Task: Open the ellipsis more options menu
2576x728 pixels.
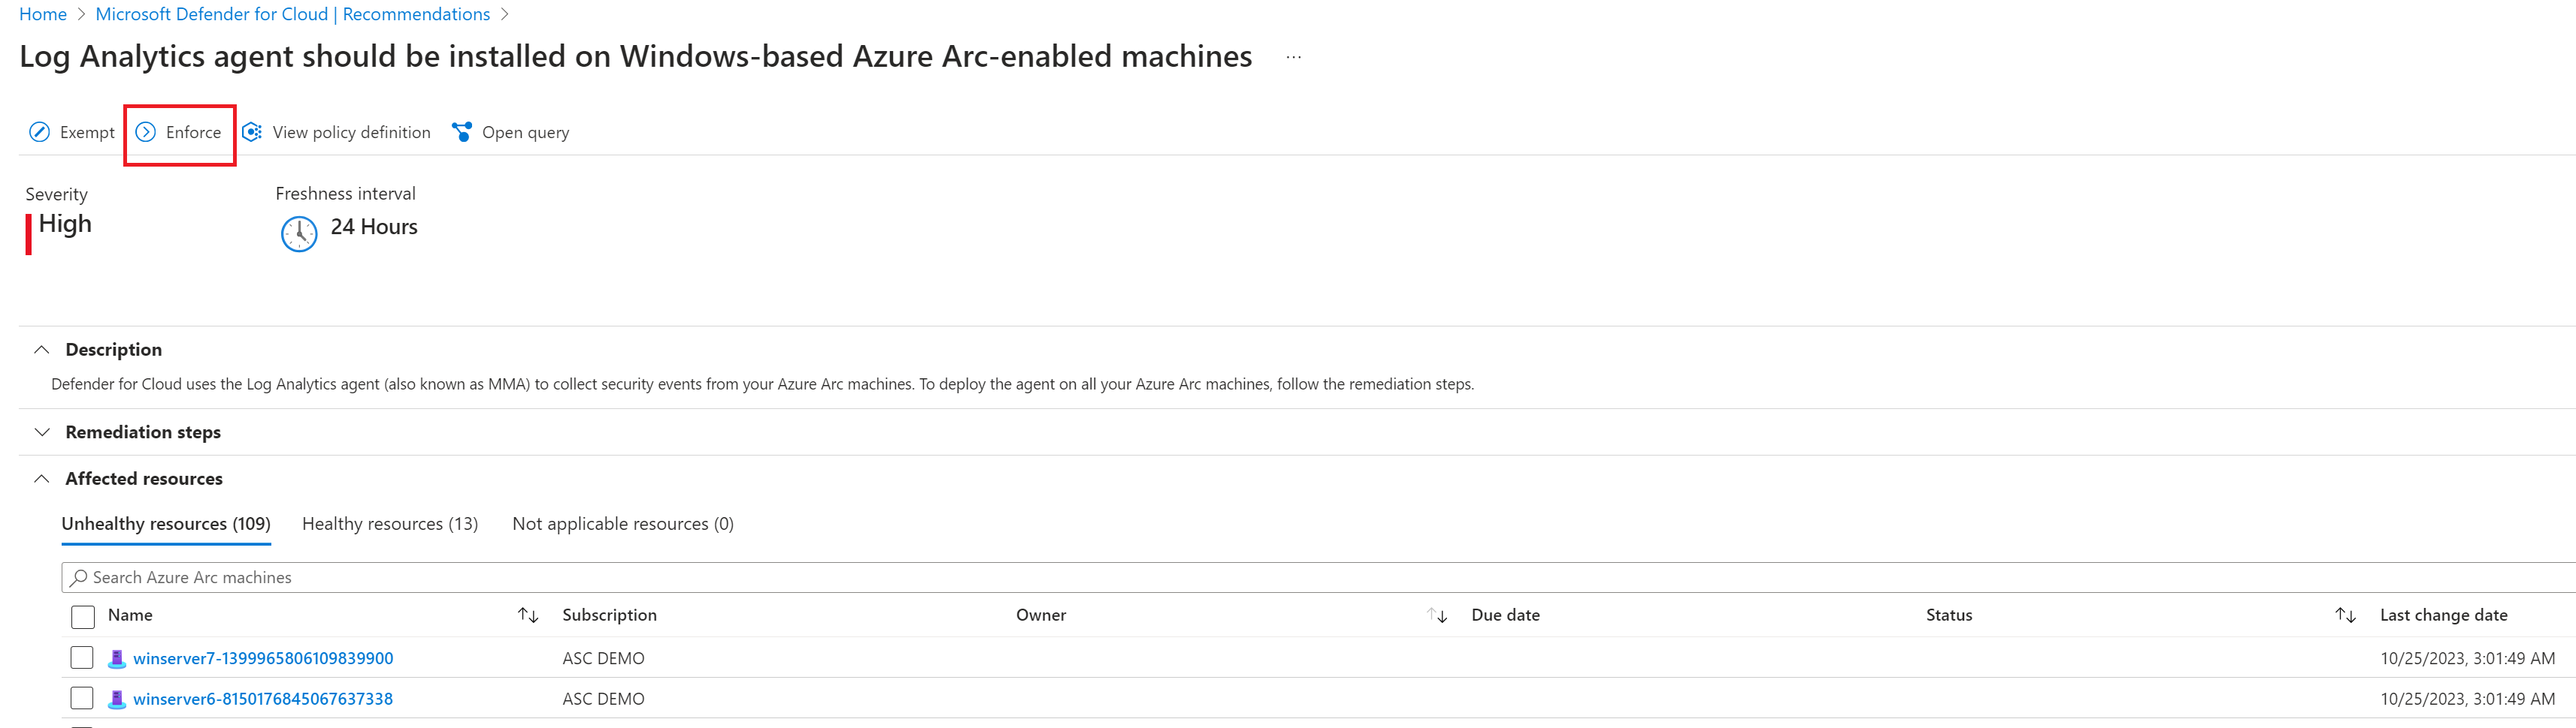Action: [x=1293, y=57]
